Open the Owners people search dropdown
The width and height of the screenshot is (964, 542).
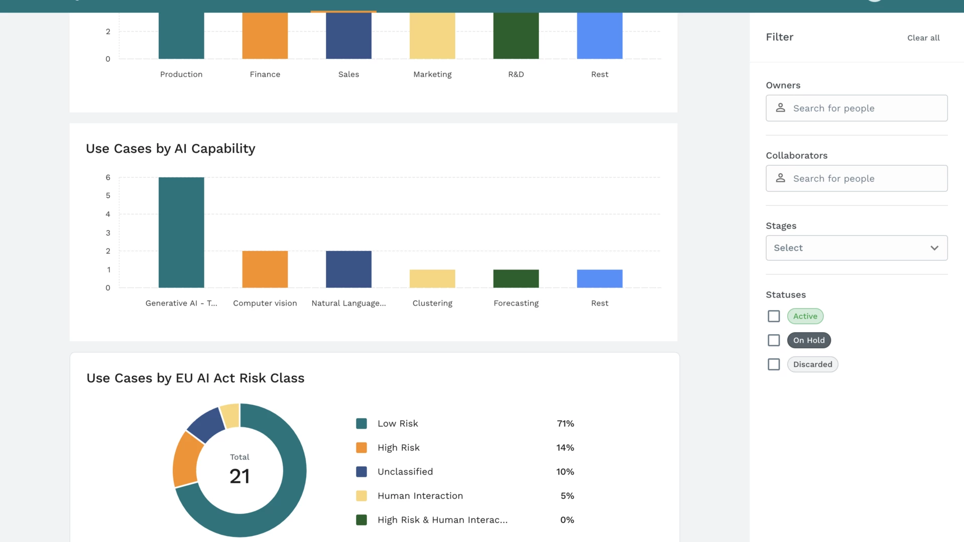[x=857, y=108]
